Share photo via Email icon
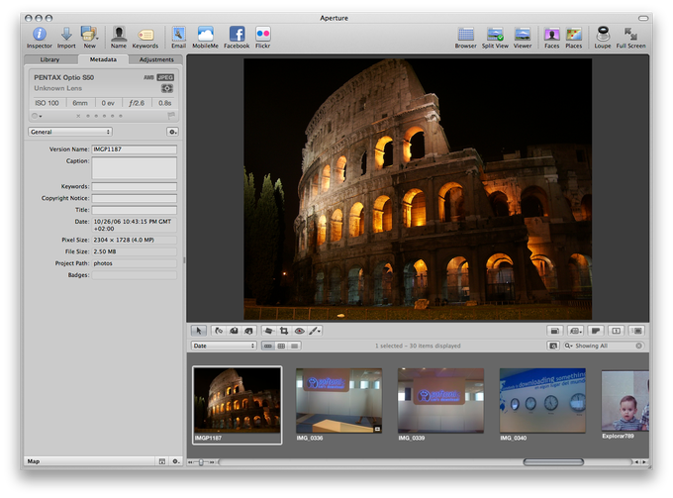 click(178, 35)
